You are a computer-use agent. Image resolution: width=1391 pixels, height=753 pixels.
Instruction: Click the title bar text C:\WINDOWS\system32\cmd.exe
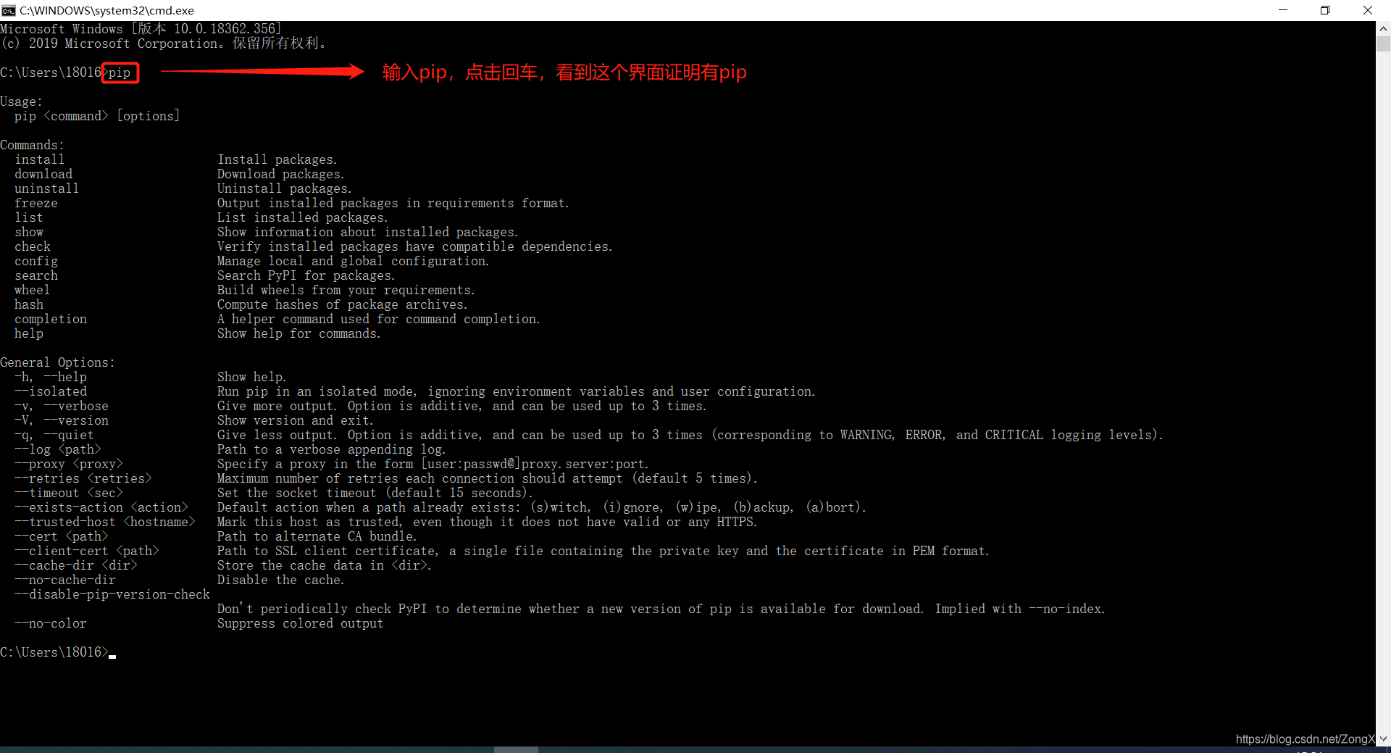pyautogui.click(x=106, y=10)
